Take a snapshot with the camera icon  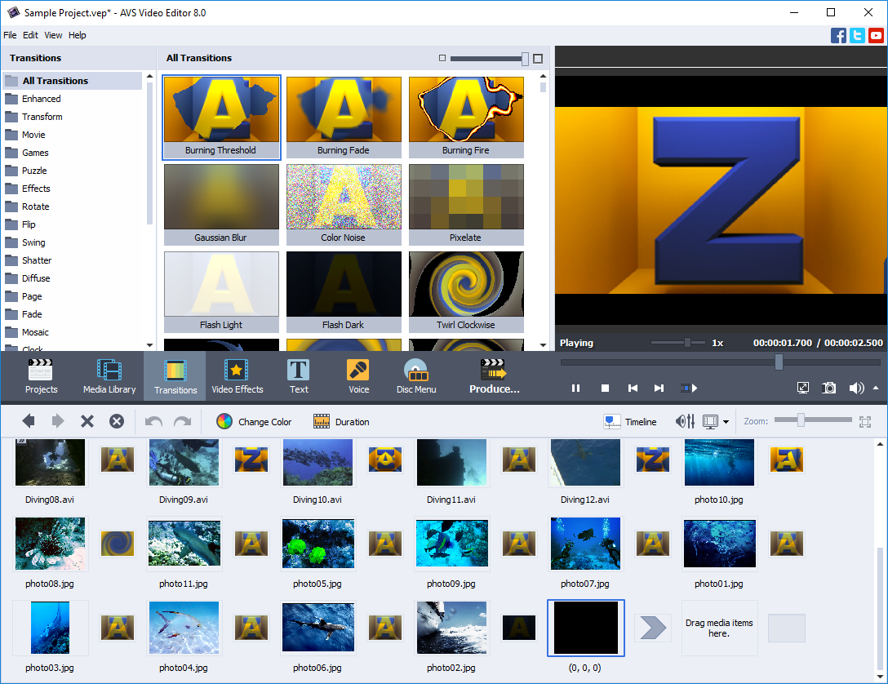click(828, 388)
